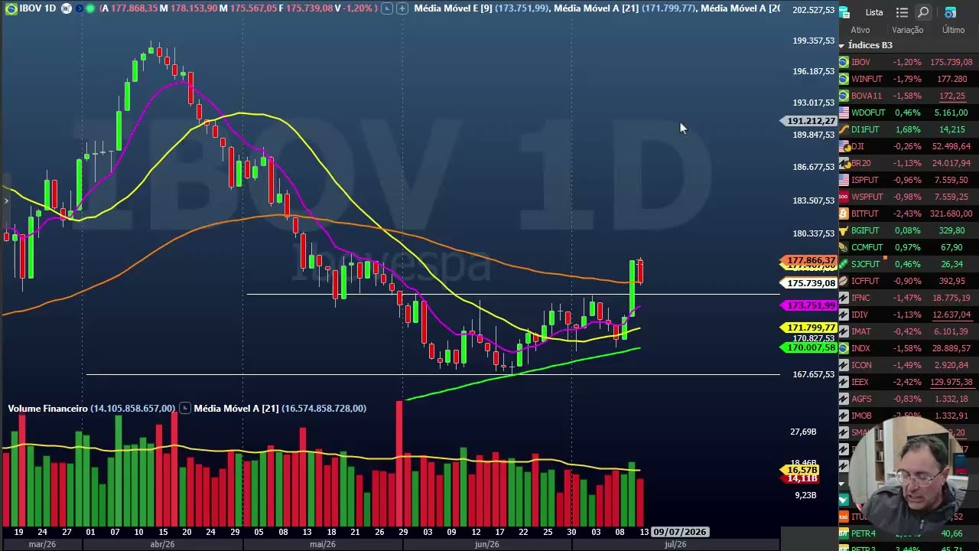Click the coffee icon of ICFFUT row

[x=844, y=281]
